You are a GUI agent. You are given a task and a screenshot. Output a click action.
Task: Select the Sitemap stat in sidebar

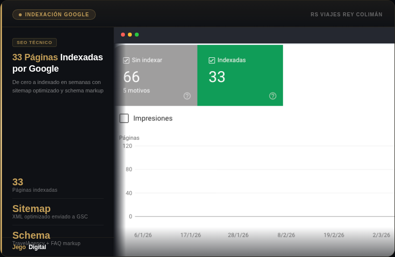(x=32, y=209)
